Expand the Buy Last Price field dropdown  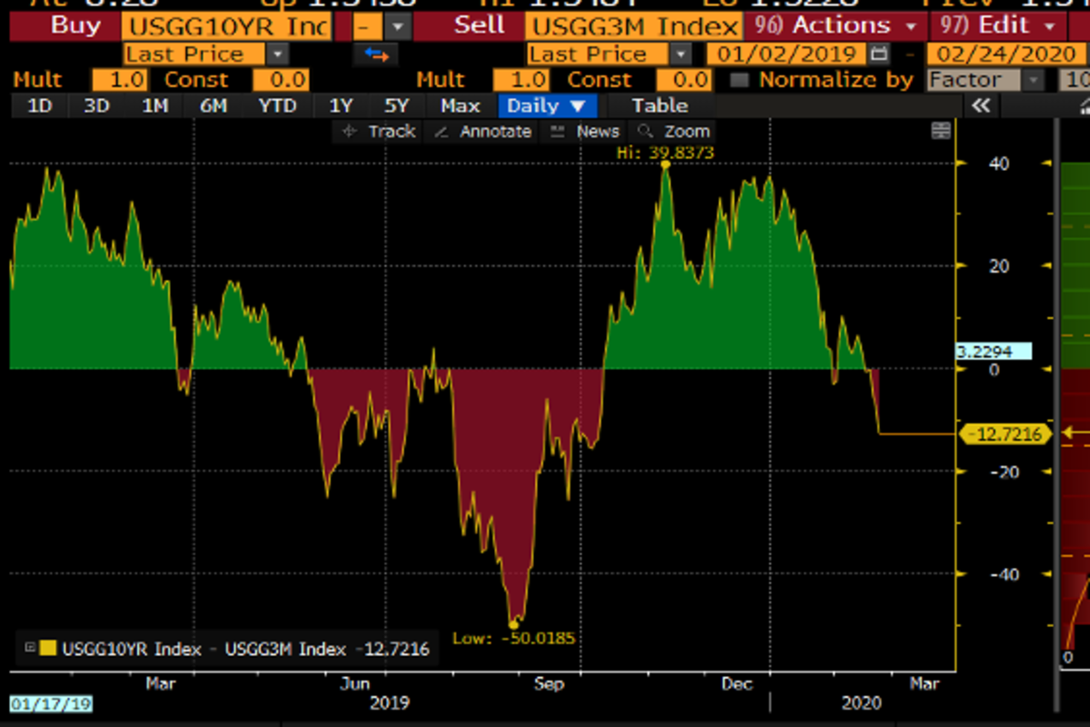tap(277, 55)
